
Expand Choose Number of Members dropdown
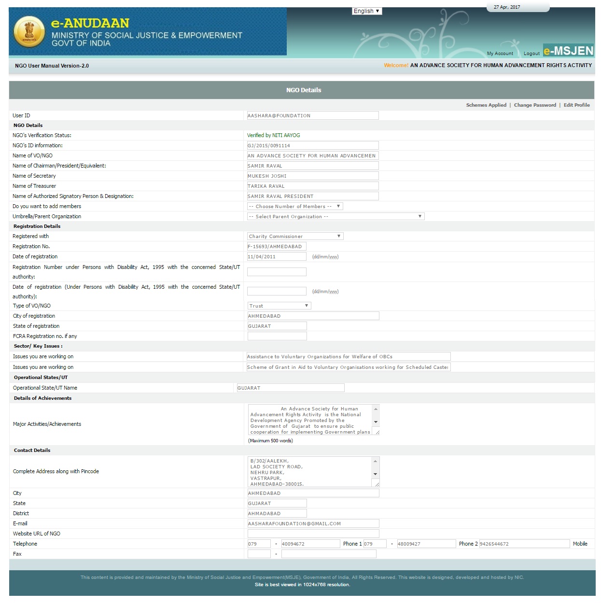(295, 206)
